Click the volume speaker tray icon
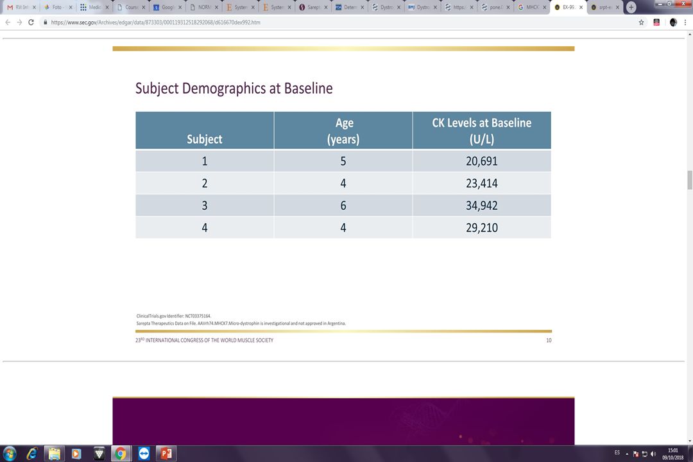Viewport: 693px width, 462px height. pyautogui.click(x=653, y=454)
